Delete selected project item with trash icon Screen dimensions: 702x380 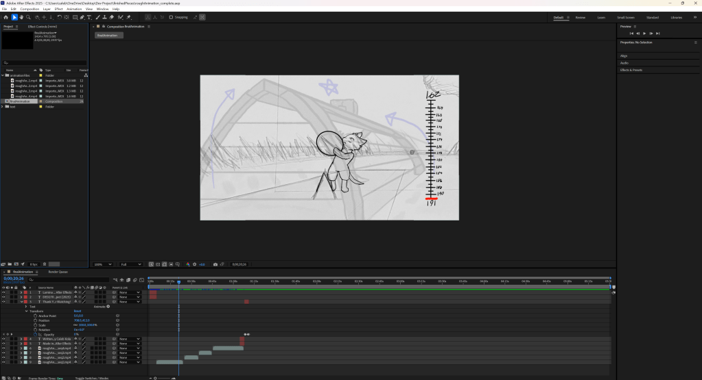[45, 264]
